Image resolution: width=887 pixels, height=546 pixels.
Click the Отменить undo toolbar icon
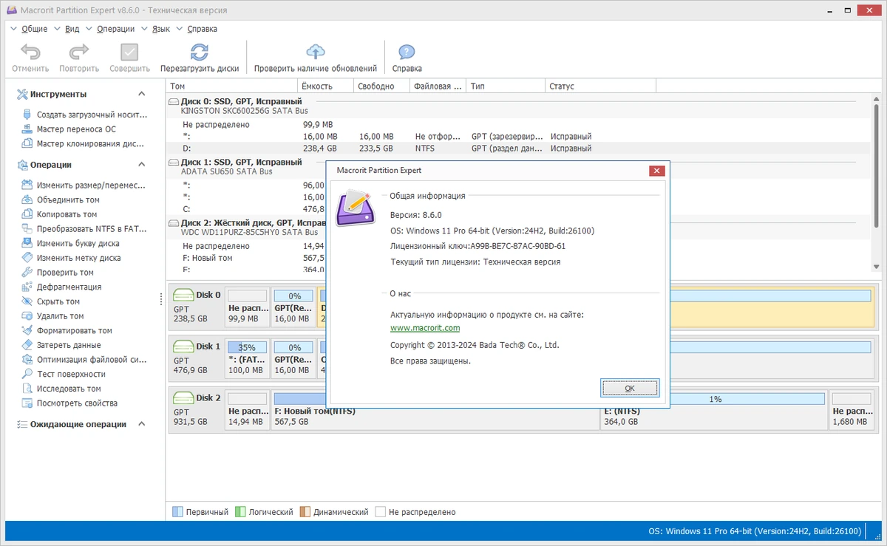tap(30, 52)
